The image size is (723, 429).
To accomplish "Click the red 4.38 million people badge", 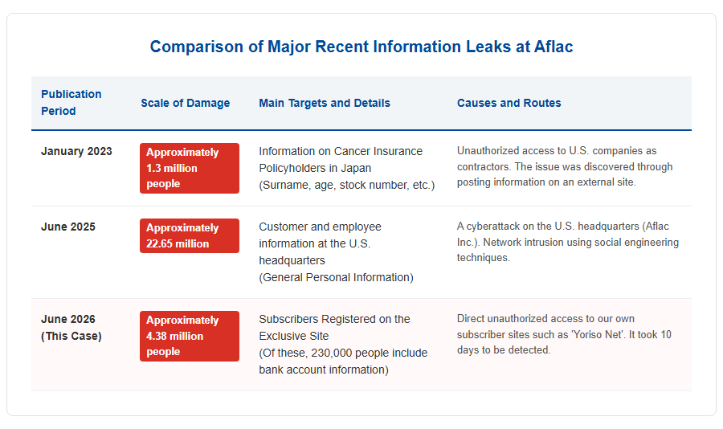I will tap(190, 336).
